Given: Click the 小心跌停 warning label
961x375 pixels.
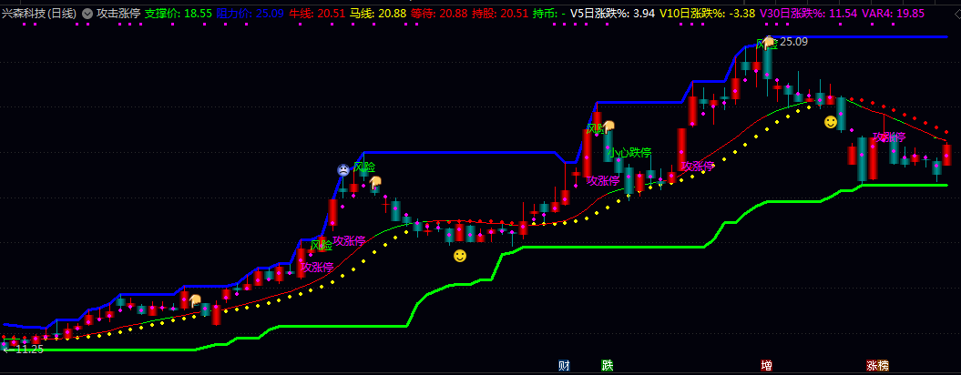Looking at the screenshot, I should click(629, 153).
